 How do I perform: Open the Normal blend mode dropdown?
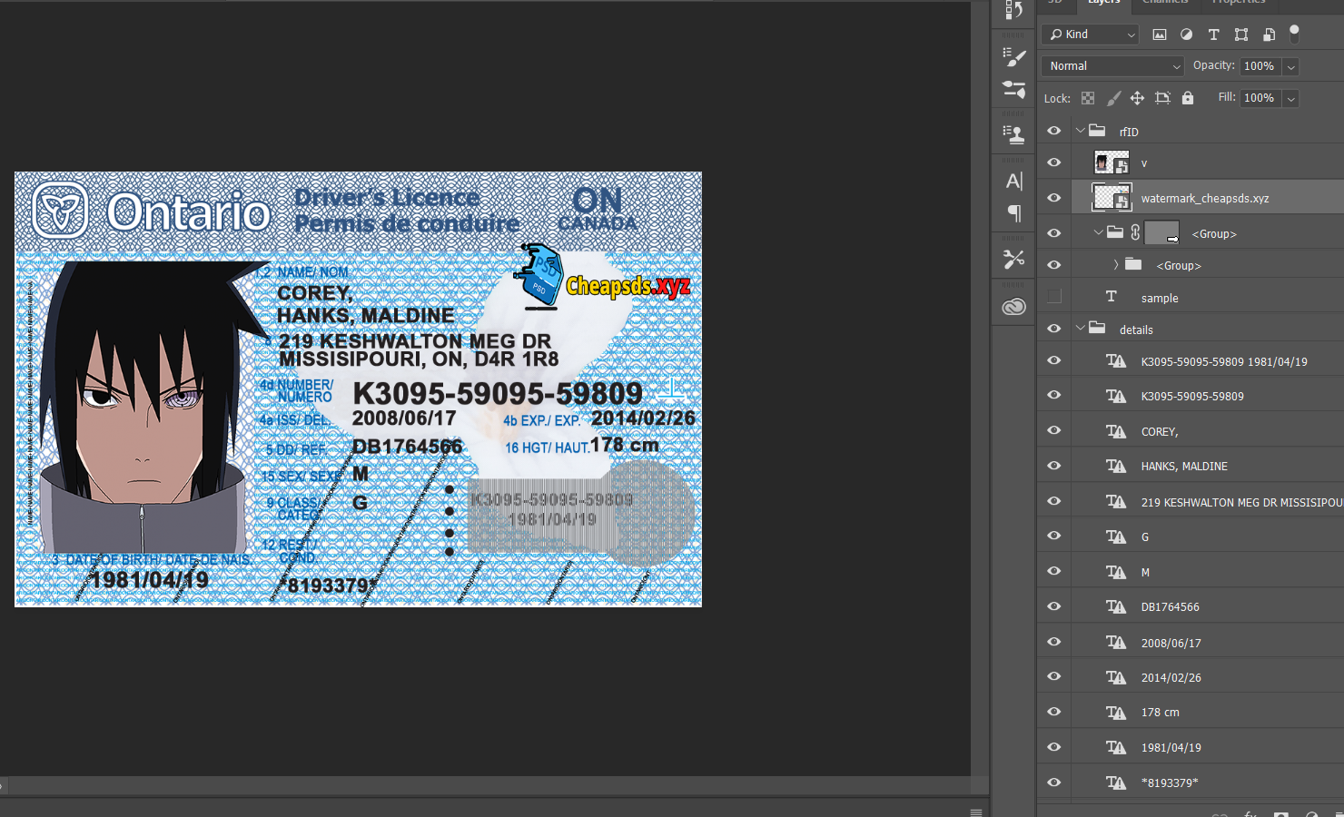[x=1113, y=66]
